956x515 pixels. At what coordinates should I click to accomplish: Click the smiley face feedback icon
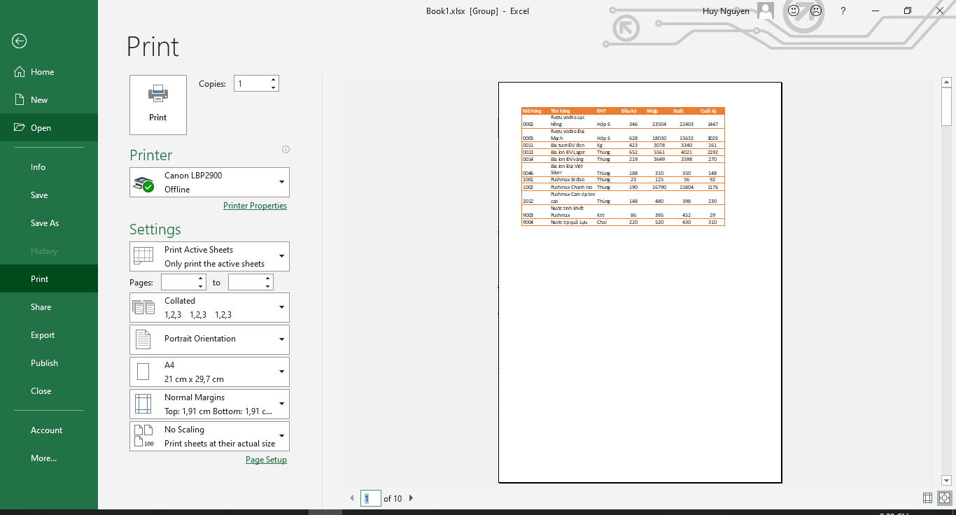tap(794, 11)
